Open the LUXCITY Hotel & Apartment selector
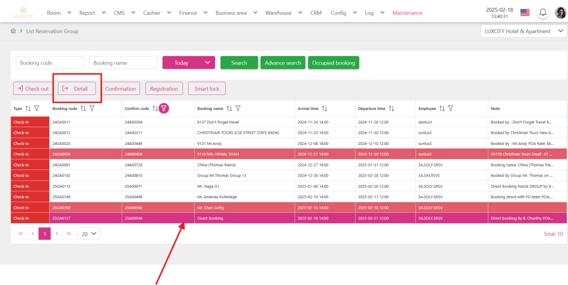This screenshot has width=568, height=285. coord(523,32)
